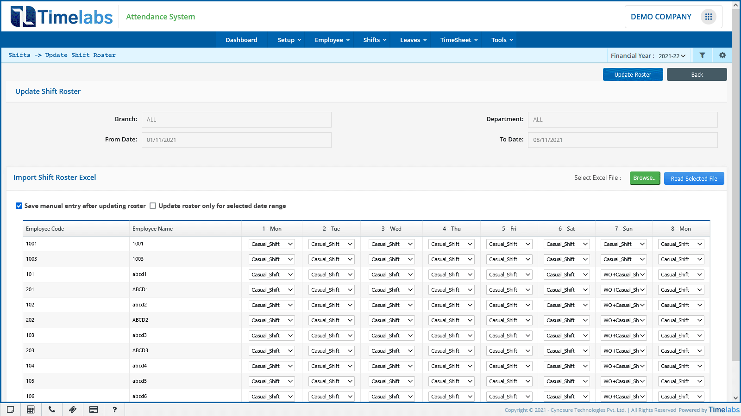Click the scroll down arrow of the page
The image size is (741, 416).
pos(735,398)
